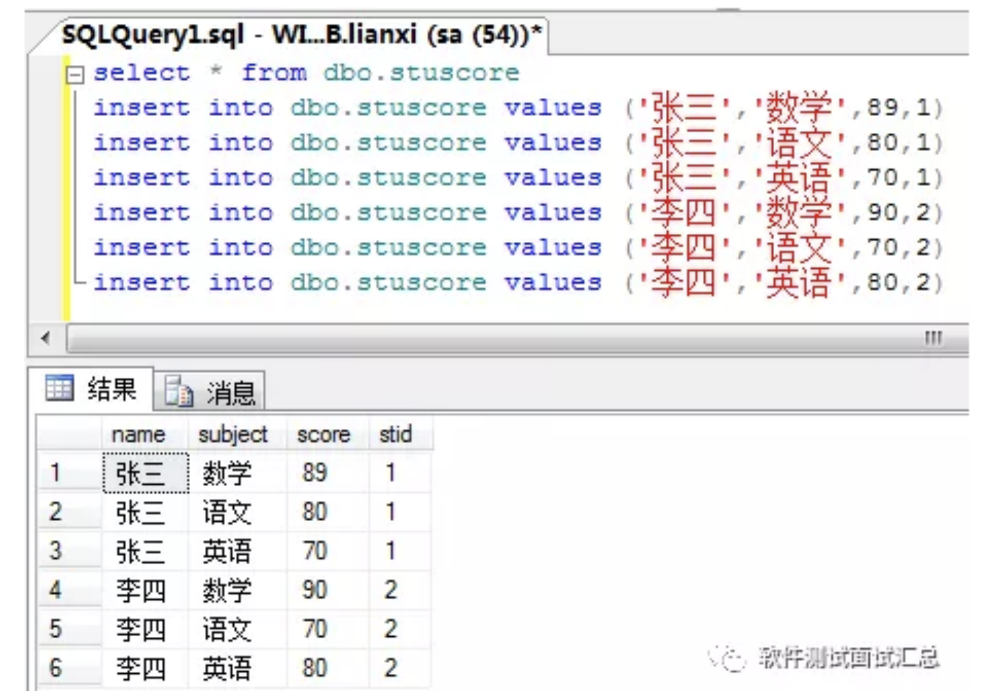Click the editor horizontal scrollbar thumb
The image size is (1008, 691).
tap(517, 338)
